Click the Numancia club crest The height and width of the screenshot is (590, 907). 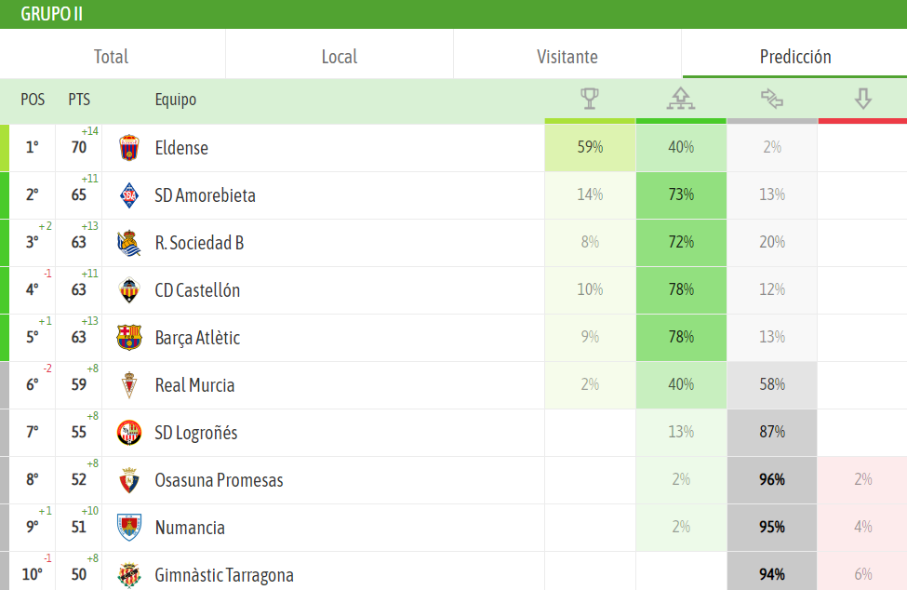pos(129,528)
